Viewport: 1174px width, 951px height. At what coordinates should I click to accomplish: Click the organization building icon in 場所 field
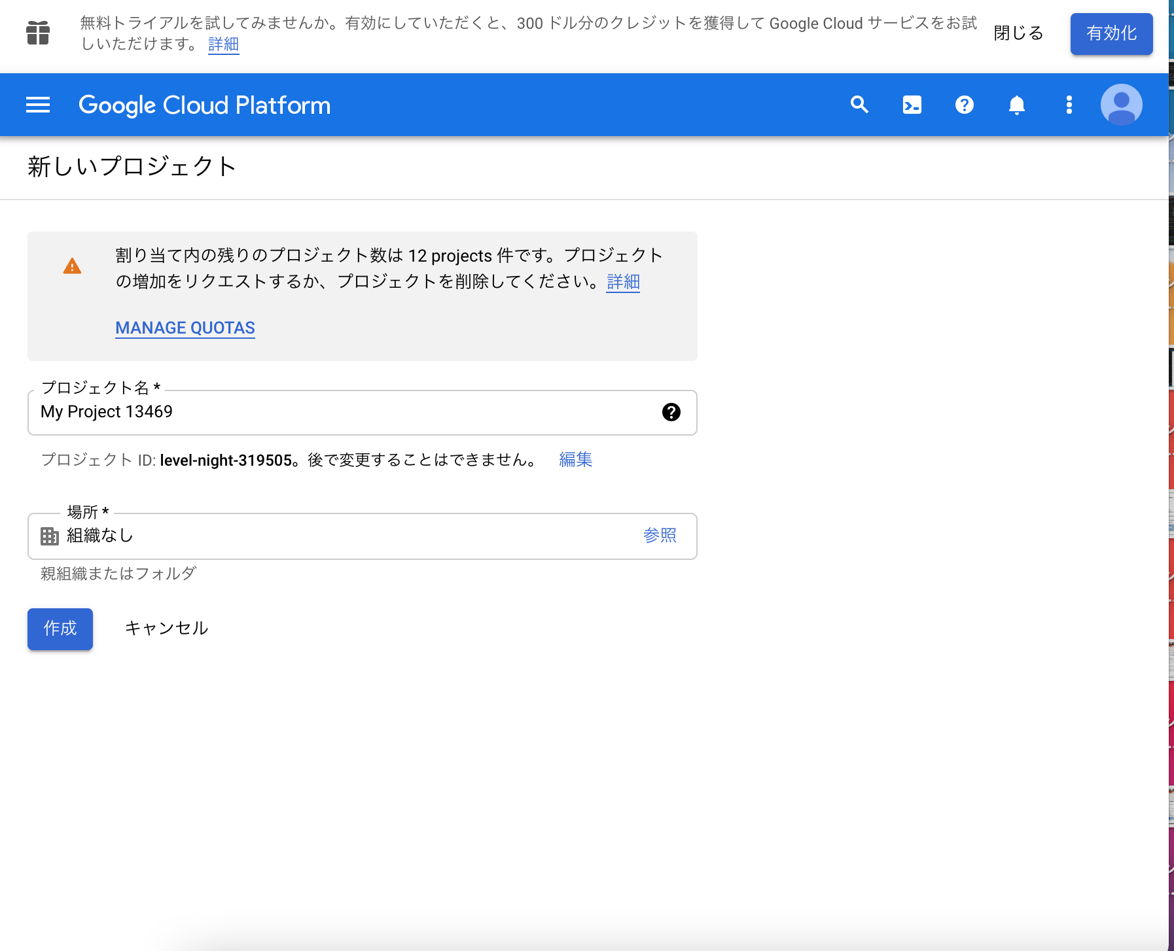(x=48, y=536)
